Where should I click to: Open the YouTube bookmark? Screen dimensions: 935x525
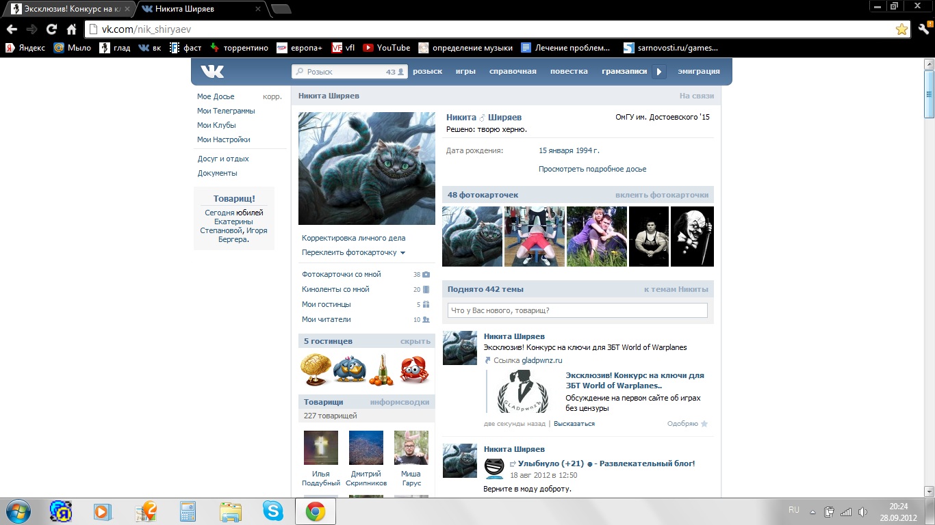(x=387, y=48)
